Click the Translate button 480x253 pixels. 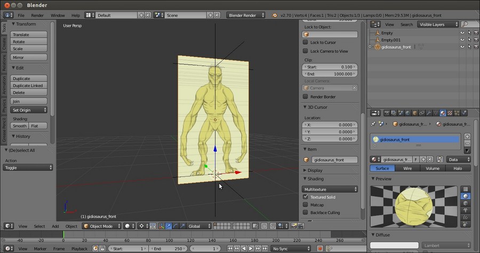[x=29, y=35]
